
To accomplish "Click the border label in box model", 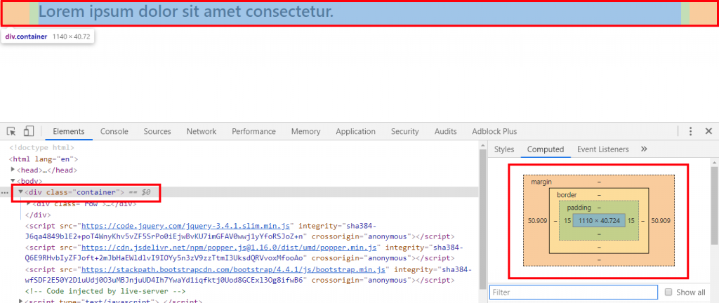I will [x=567, y=195].
